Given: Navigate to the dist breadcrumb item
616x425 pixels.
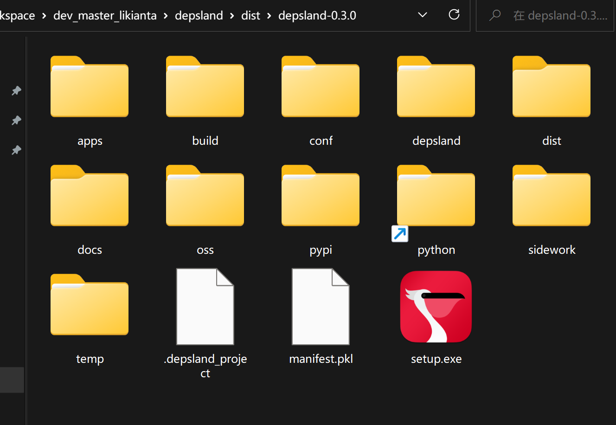Looking at the screenshot, I should pyautogui.click(x=250, y=15).
